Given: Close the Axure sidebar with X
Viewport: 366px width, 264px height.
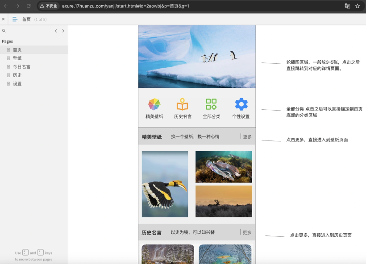Looking at the screenshot, I should coord(3,19).
